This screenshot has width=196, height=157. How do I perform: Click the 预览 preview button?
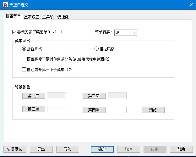(153, 110)
